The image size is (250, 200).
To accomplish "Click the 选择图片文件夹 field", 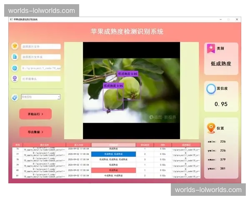I will [41, 57].
